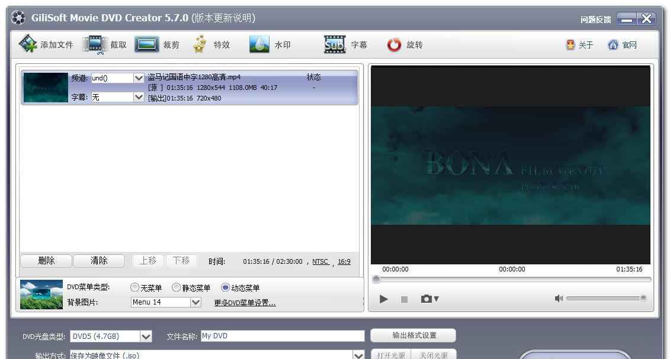Viewport: 670px width, 359px height.
Task: Open 输出格式设置 output format settings
Action: (413, 335)
